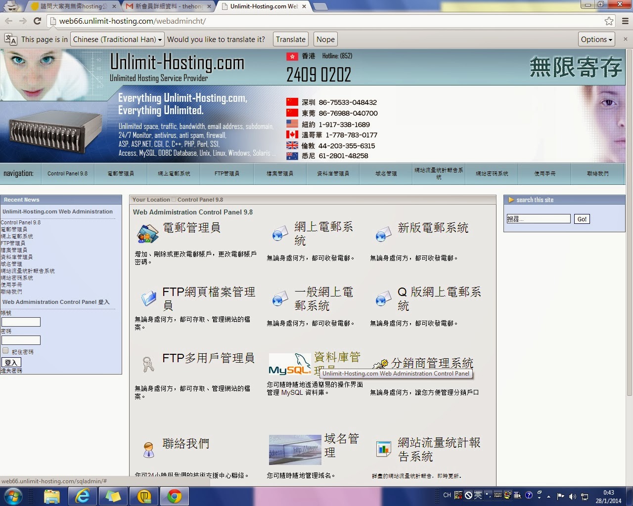Screen dimensions: 633x506
Task: Click the 帳號 account input field
Action: tap(21, 322)
